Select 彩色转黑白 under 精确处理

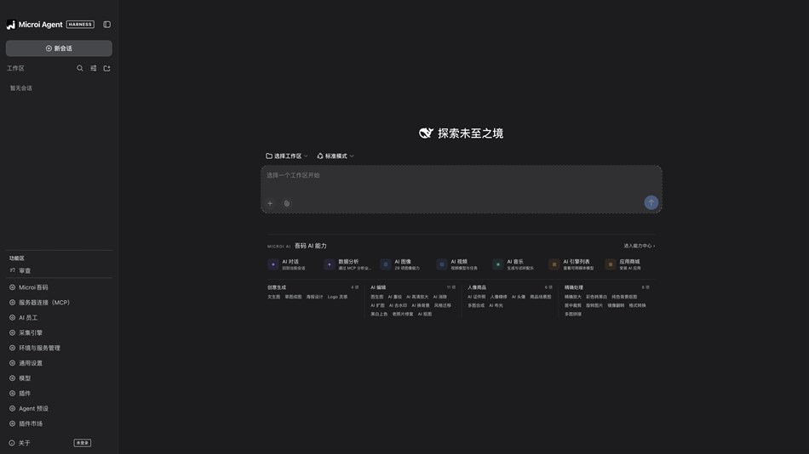tap(596, 297)
